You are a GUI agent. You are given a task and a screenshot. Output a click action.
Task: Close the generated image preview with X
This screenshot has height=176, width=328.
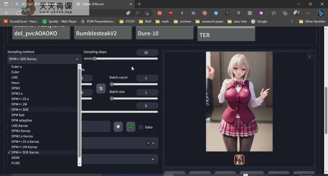coord(310,56)
